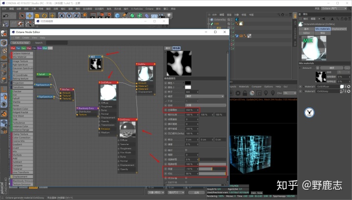Open Create menu in Octane Node Editor
Viewport: 352px width, 200px height.
coord(25,38)
